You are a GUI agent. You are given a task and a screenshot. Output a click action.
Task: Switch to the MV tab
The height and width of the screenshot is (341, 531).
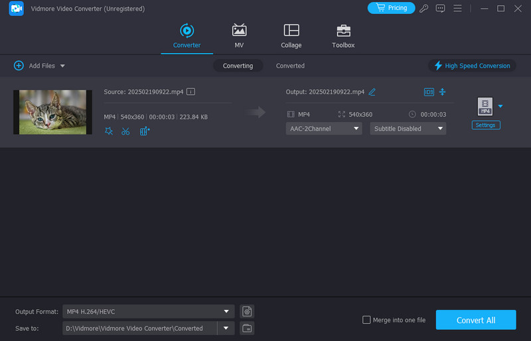[239, 36]
